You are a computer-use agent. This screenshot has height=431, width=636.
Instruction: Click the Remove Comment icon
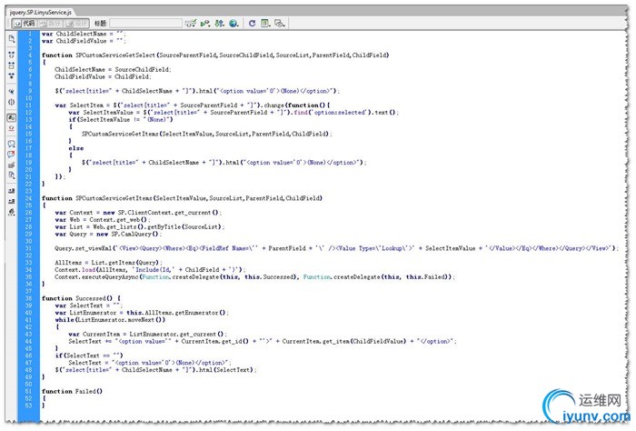[11, 155]
